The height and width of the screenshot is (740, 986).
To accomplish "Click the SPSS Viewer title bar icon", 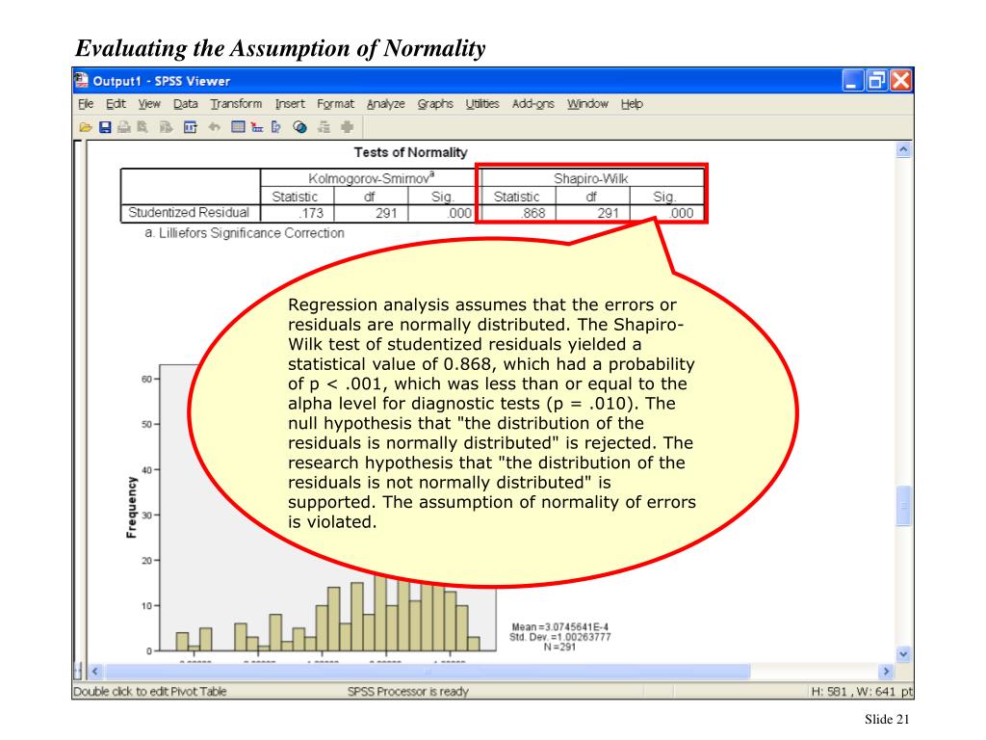I will tap(82, 81).
